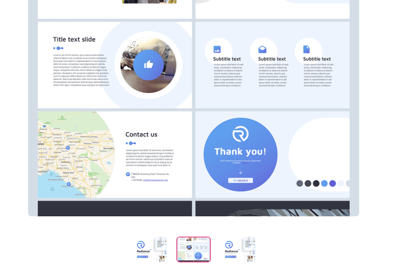Click the Title text slide heading

pyautogui.click(x=74, y=39)
